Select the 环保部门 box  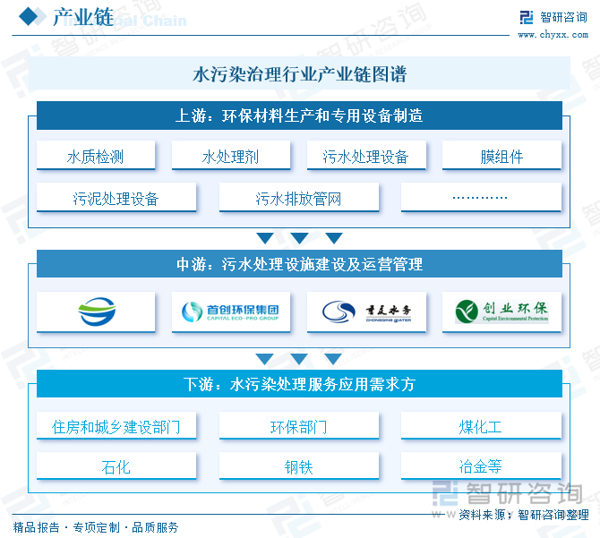(299, 425)
